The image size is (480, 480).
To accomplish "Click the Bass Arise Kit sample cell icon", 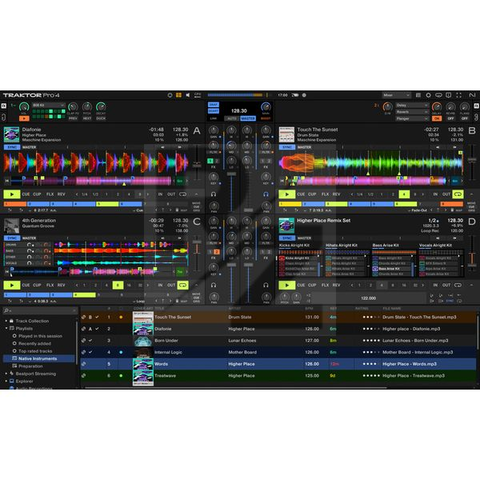I will 375,269.
